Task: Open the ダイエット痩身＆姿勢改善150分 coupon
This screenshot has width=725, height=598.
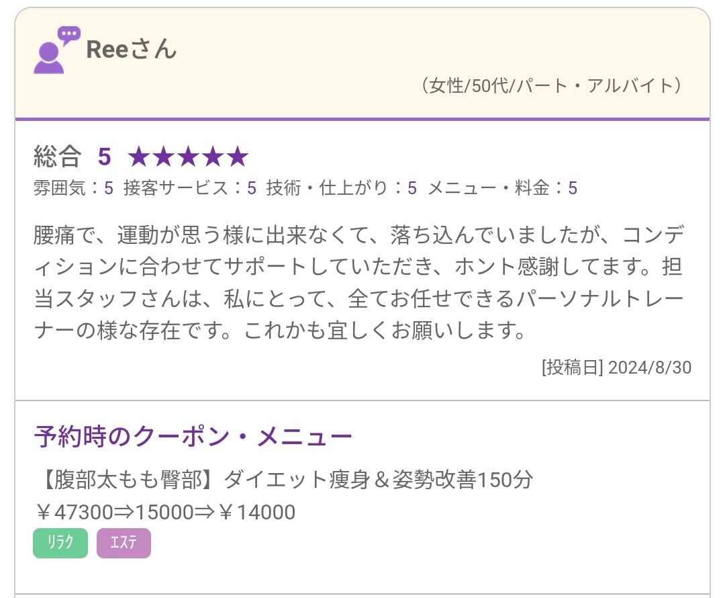Action: (284, 480)
